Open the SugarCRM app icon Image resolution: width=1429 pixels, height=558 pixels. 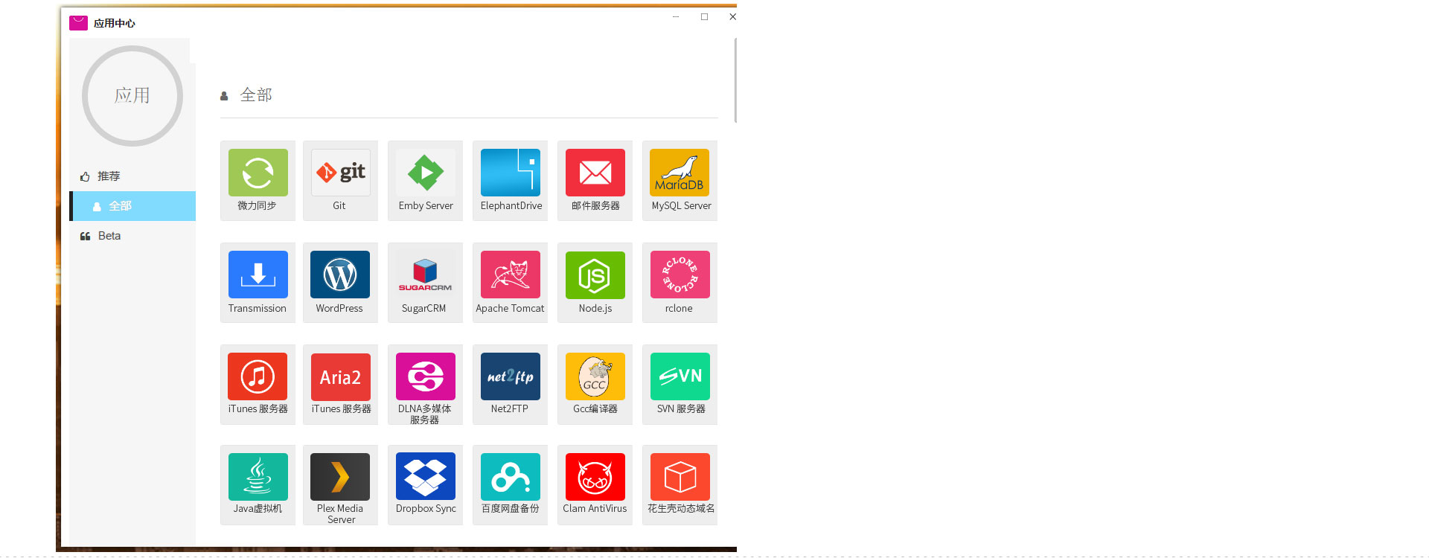click(x=425, y=275)
